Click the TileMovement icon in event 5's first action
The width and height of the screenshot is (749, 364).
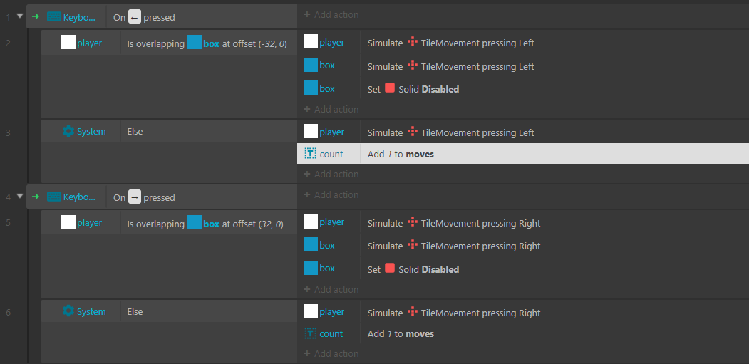pos(412,222)
